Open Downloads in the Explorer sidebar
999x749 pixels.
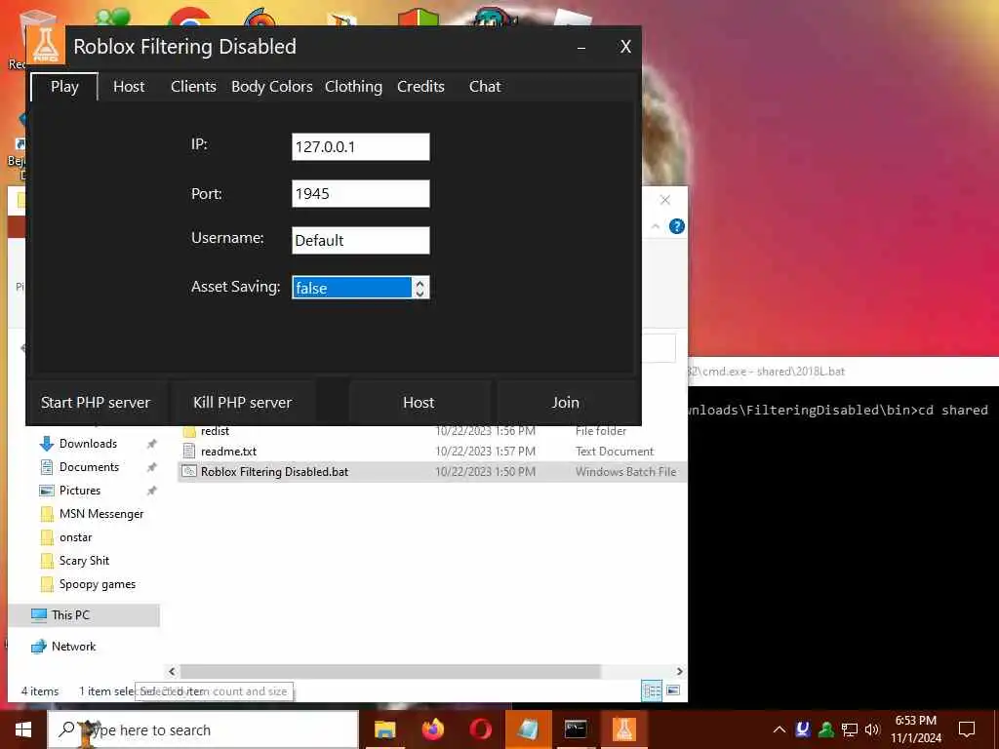88,444
